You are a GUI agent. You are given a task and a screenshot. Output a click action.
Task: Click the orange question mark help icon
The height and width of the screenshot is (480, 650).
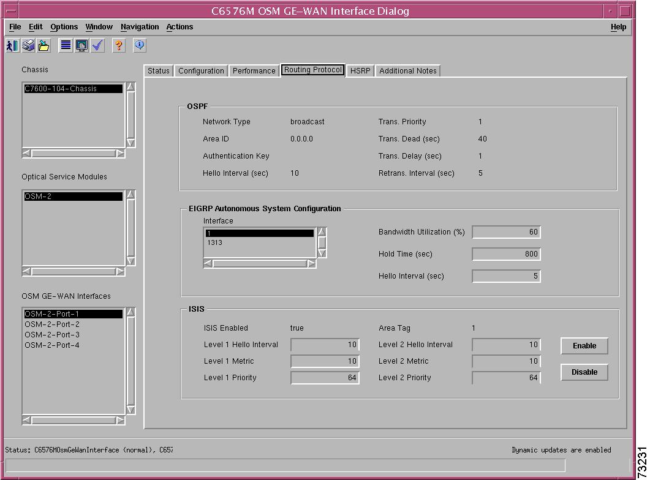point(119,45)
